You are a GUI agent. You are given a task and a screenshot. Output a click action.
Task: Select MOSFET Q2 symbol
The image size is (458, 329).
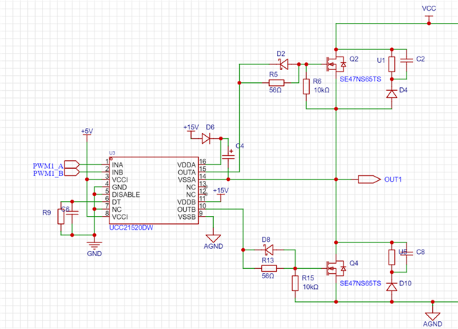click(336, 64)
